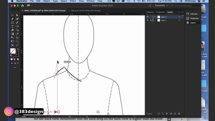Viewport: 215px width, 121px height.
Task: Unlock Layer 1 via lock icon
Action: [151, 20]
